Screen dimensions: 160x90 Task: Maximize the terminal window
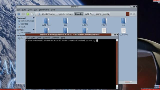tap(115, 35)
